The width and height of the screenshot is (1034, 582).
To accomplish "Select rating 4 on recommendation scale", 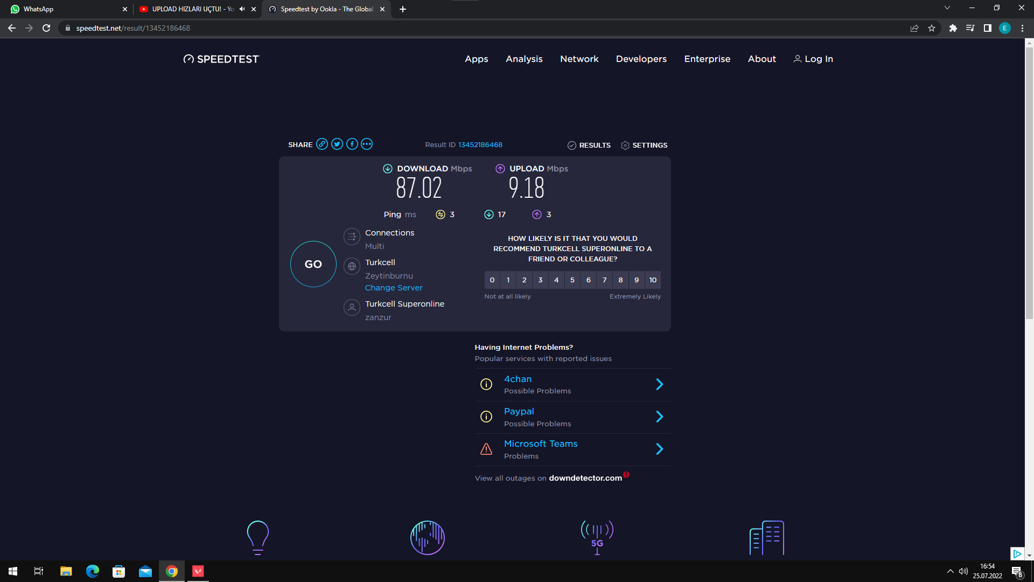I will pyautogui.click(x=556, y=280).
